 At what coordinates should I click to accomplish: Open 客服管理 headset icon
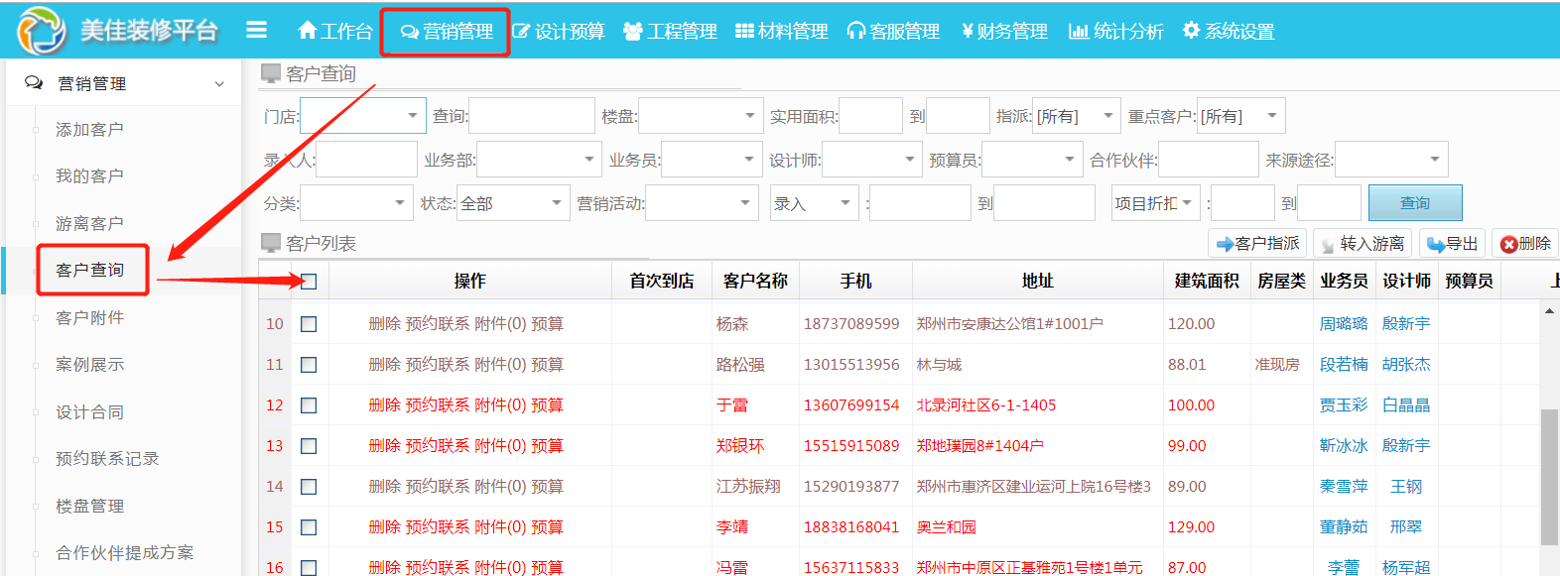tap(855, 32)
